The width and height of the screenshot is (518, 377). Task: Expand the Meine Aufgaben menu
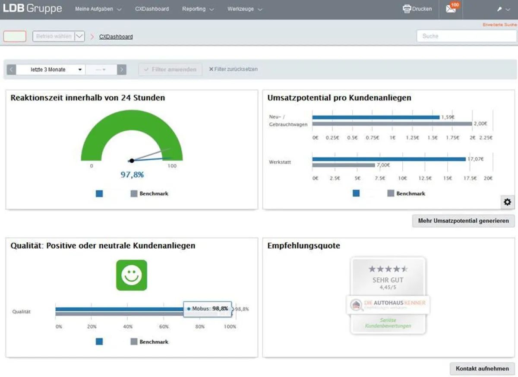pyautogui.click(x=98, y=9)
